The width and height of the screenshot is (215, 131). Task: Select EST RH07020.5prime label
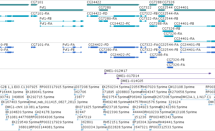(154, 87)
